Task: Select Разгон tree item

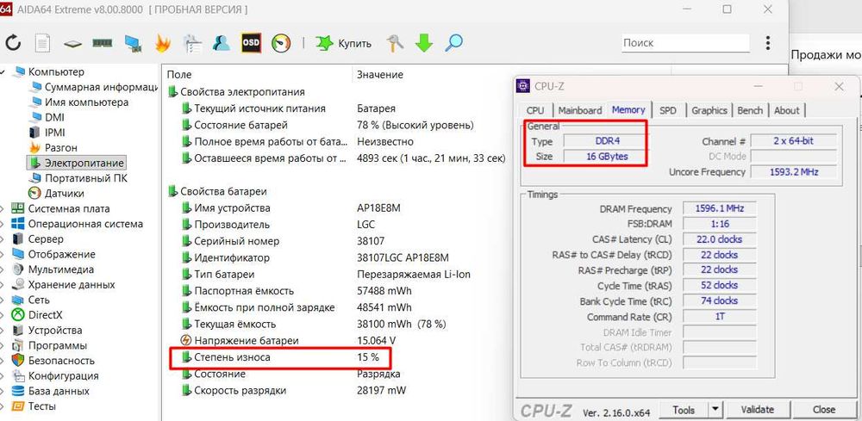Action: [53, 148]
